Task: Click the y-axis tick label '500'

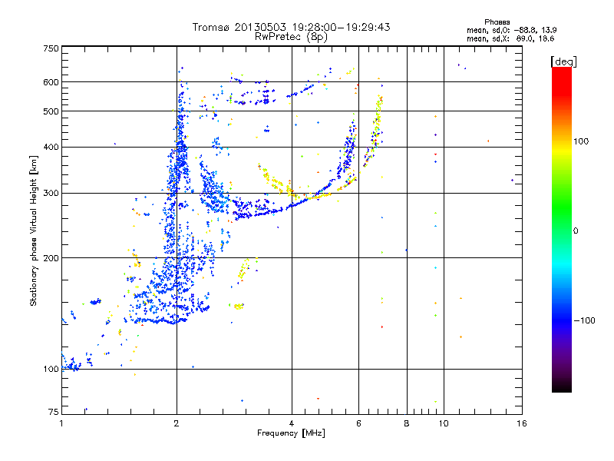Action: pos(51,111)
